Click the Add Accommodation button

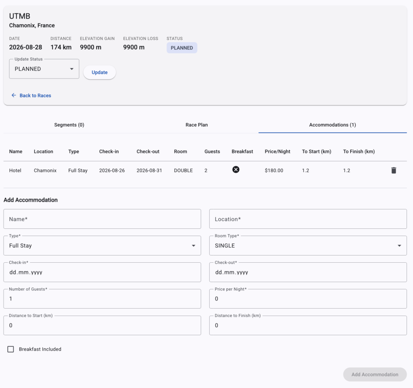(x=375, y=374)
